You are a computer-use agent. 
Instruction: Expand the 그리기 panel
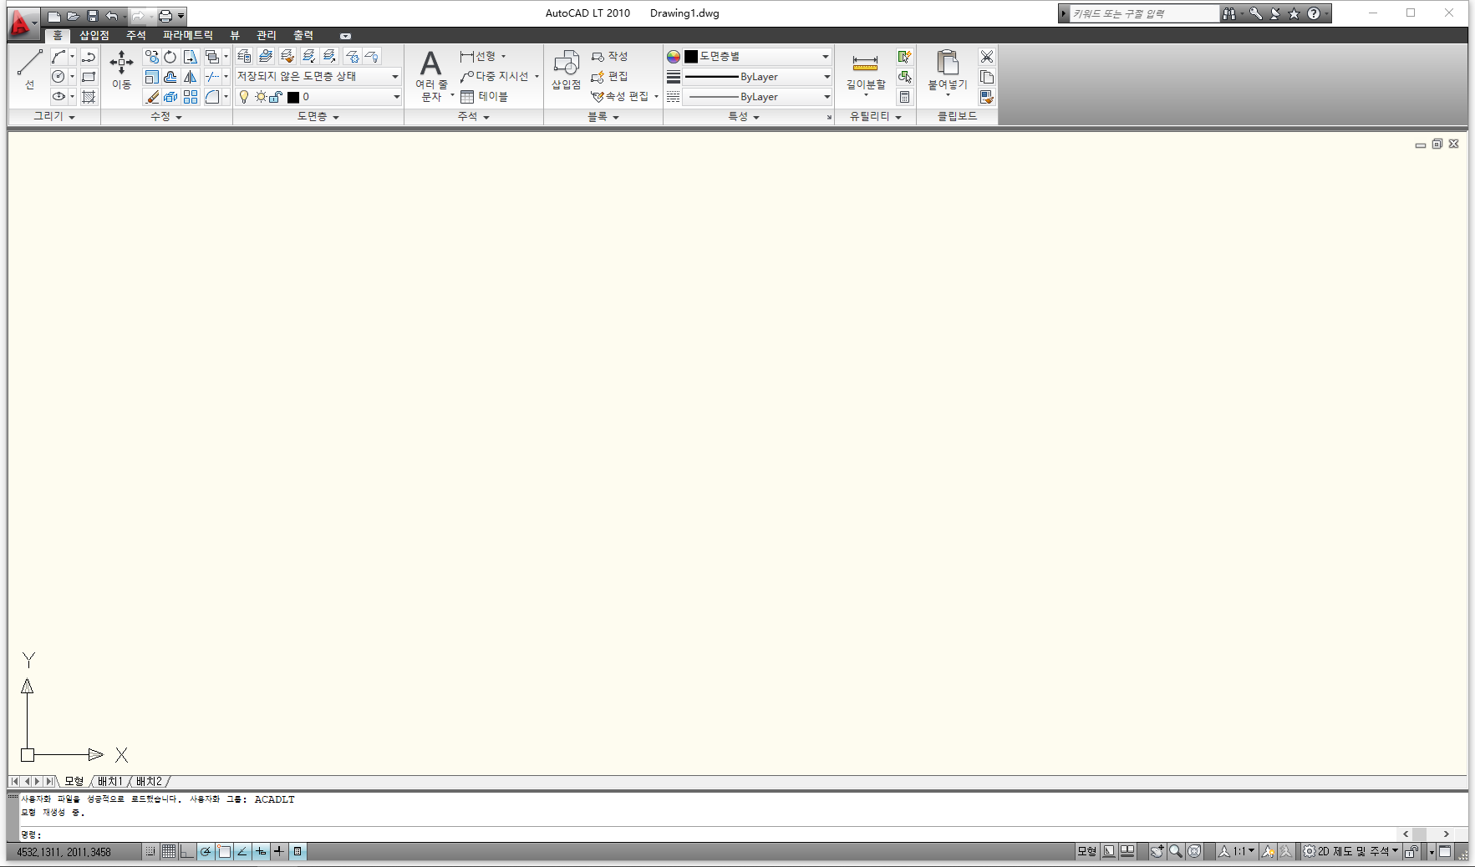click(x=54, y=116)
